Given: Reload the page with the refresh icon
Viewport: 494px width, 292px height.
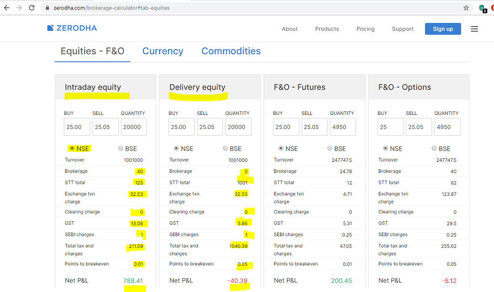Looking at the screenshot, I should [32, 8].
